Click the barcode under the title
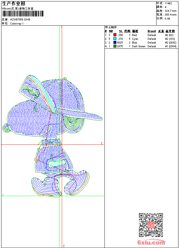This screenshot has width=179, height=248. tap(23, 14)
